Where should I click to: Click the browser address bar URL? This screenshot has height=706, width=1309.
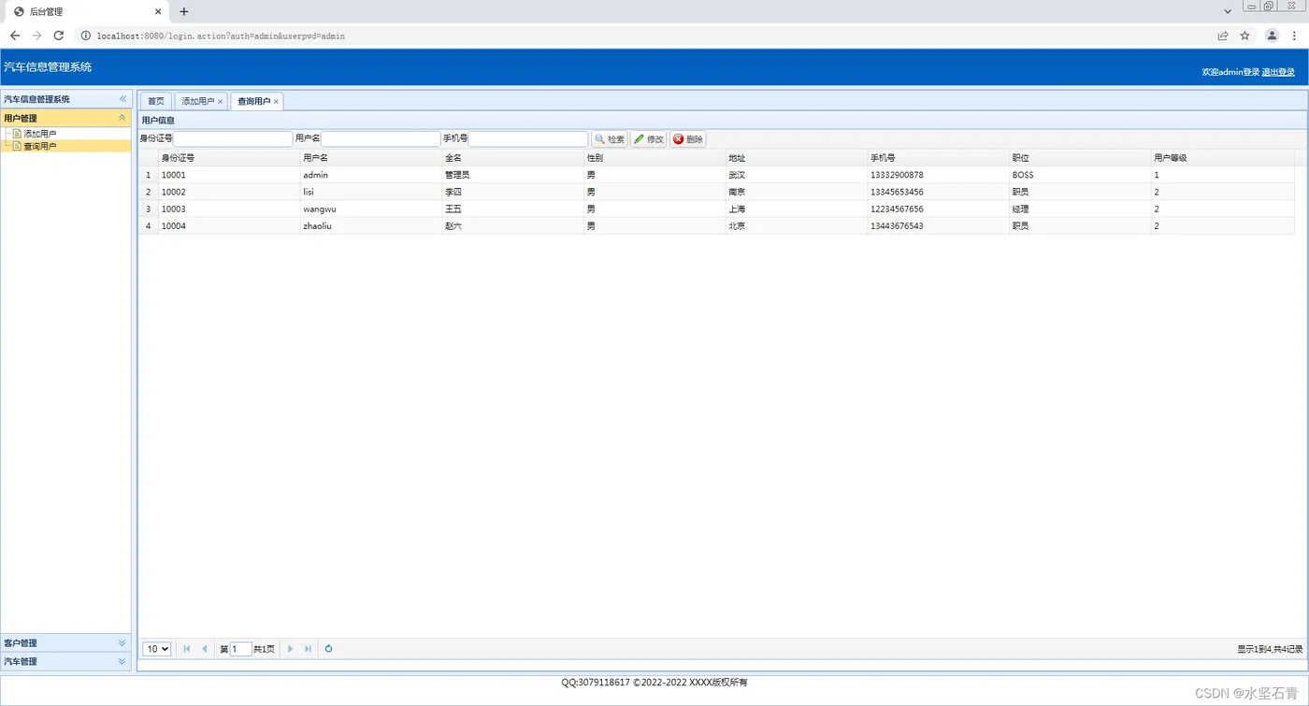221,36
